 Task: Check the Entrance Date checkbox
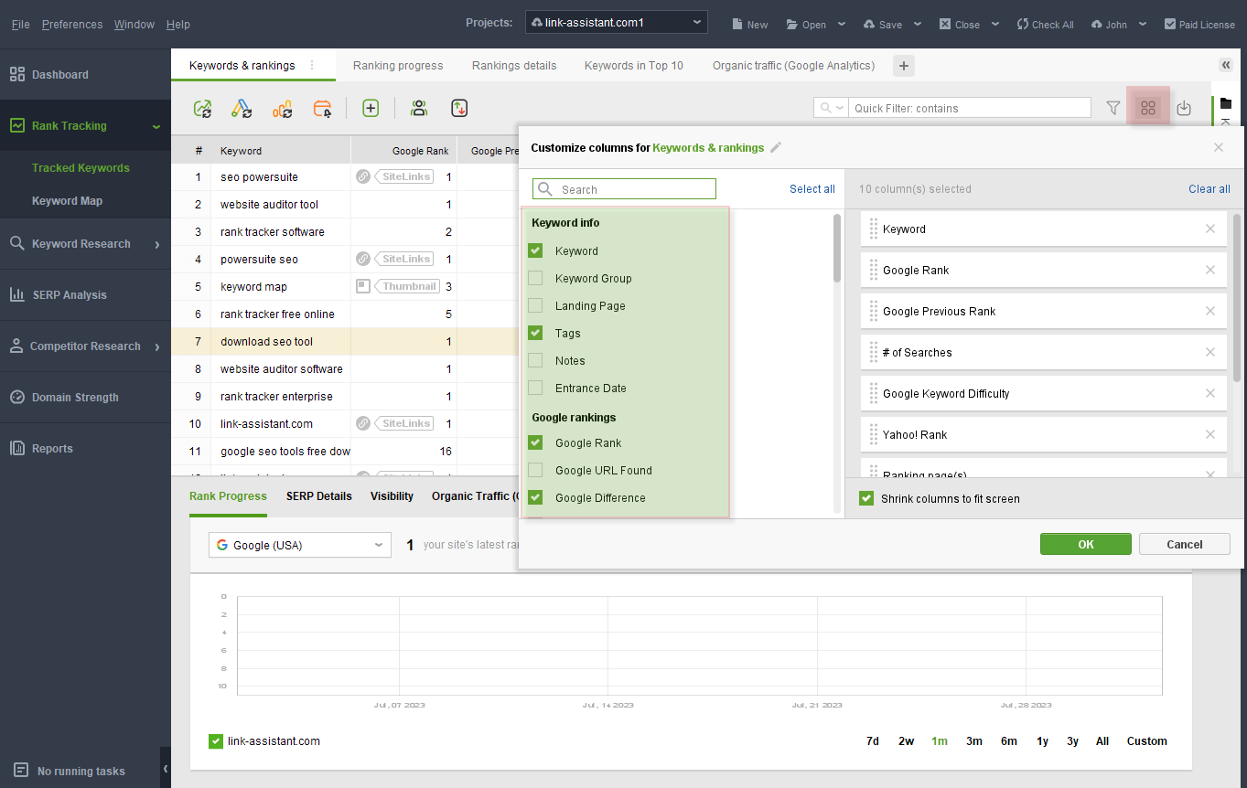(535, 388)
